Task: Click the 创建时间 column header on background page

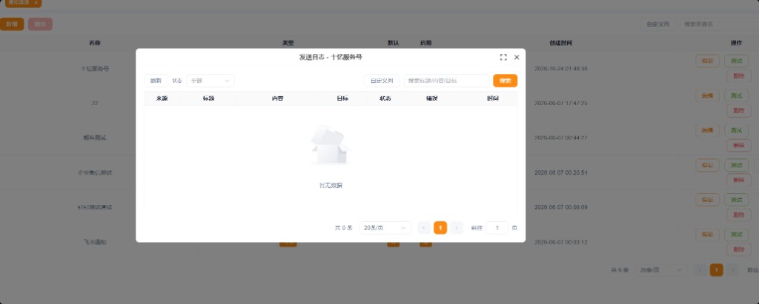Action: (x=561, y=43)
